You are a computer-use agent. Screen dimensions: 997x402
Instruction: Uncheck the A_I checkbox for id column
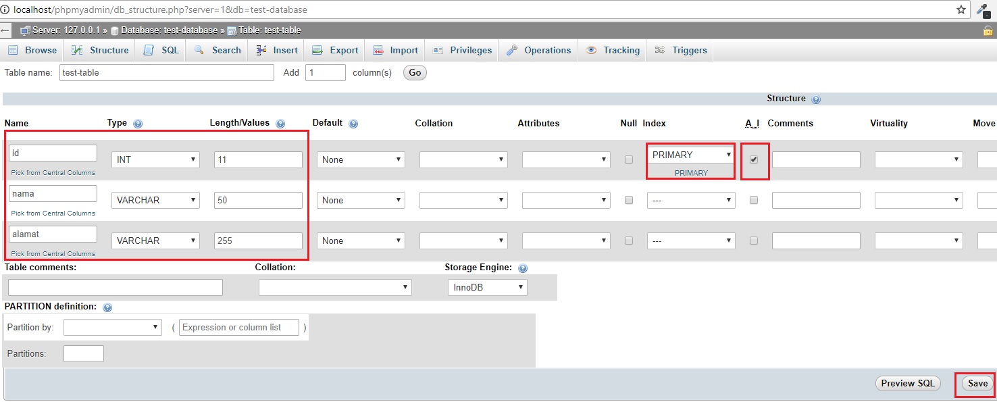(x=754, y=159)
